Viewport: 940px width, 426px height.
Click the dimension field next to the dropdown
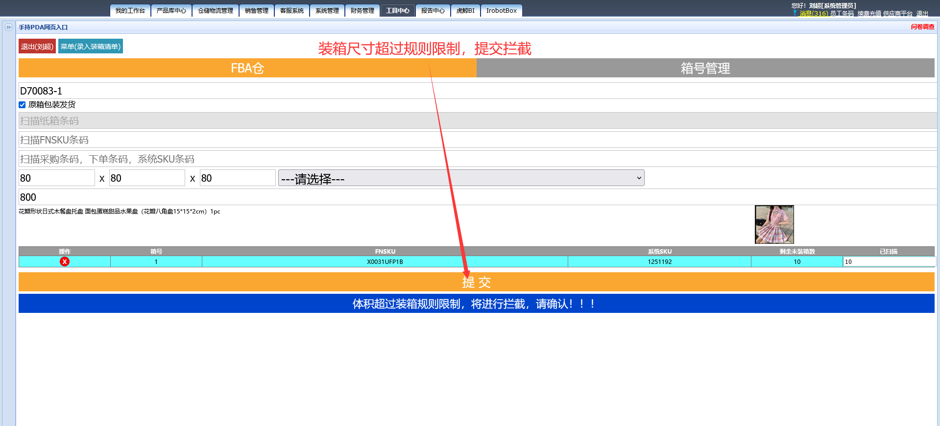[x=238, y=178]
